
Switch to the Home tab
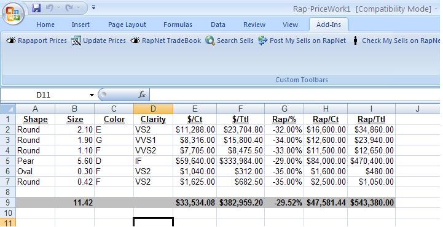pyautogui.click(x=45, y=25)
